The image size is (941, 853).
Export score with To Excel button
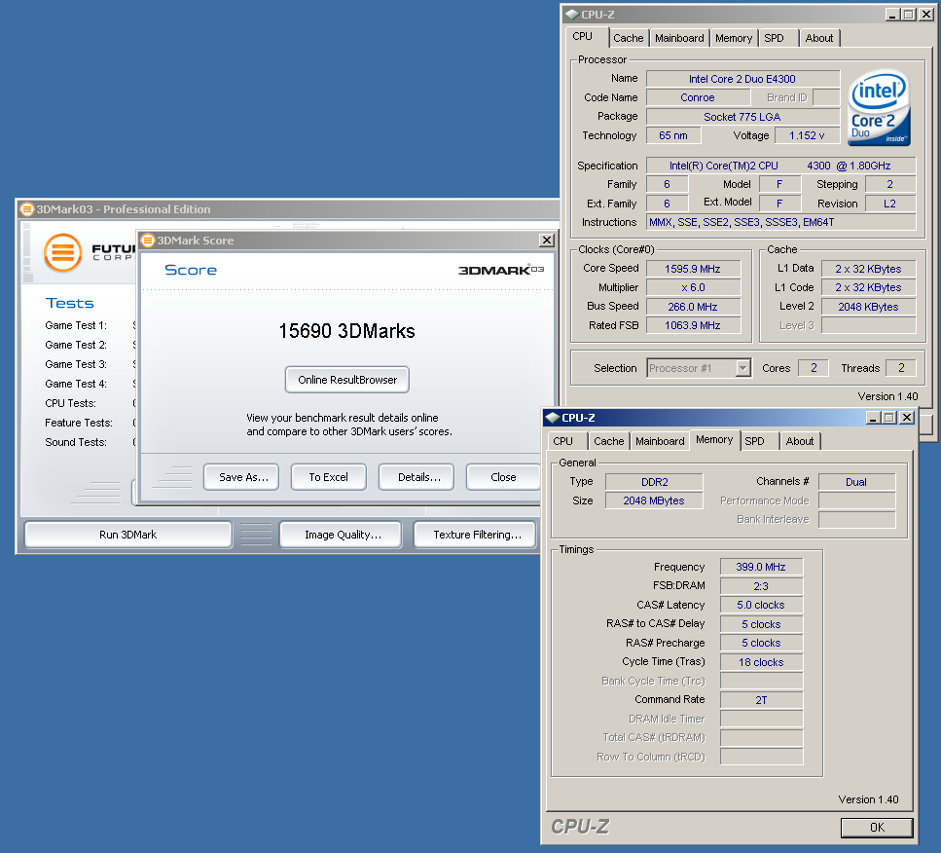[x=328, y=477]
